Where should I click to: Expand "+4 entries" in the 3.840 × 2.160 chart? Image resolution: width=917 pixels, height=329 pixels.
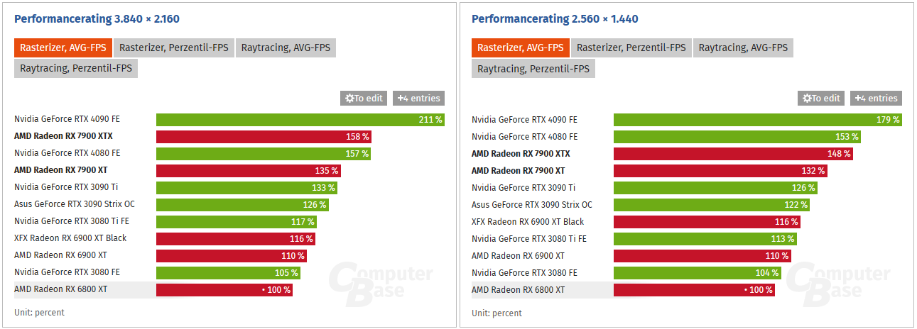coord(418,99)
